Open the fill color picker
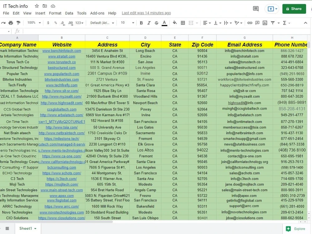The image size is (312, 234). 175,23
